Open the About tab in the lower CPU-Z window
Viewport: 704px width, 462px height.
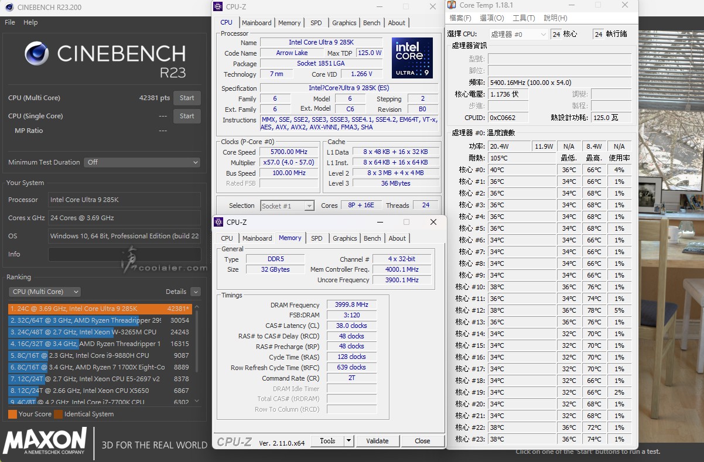397,238
